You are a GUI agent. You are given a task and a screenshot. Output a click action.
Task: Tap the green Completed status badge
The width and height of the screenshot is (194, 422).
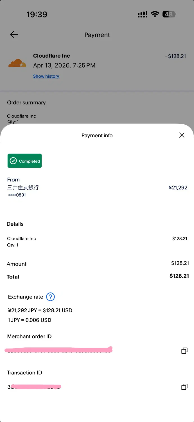(x=25, y=161)
